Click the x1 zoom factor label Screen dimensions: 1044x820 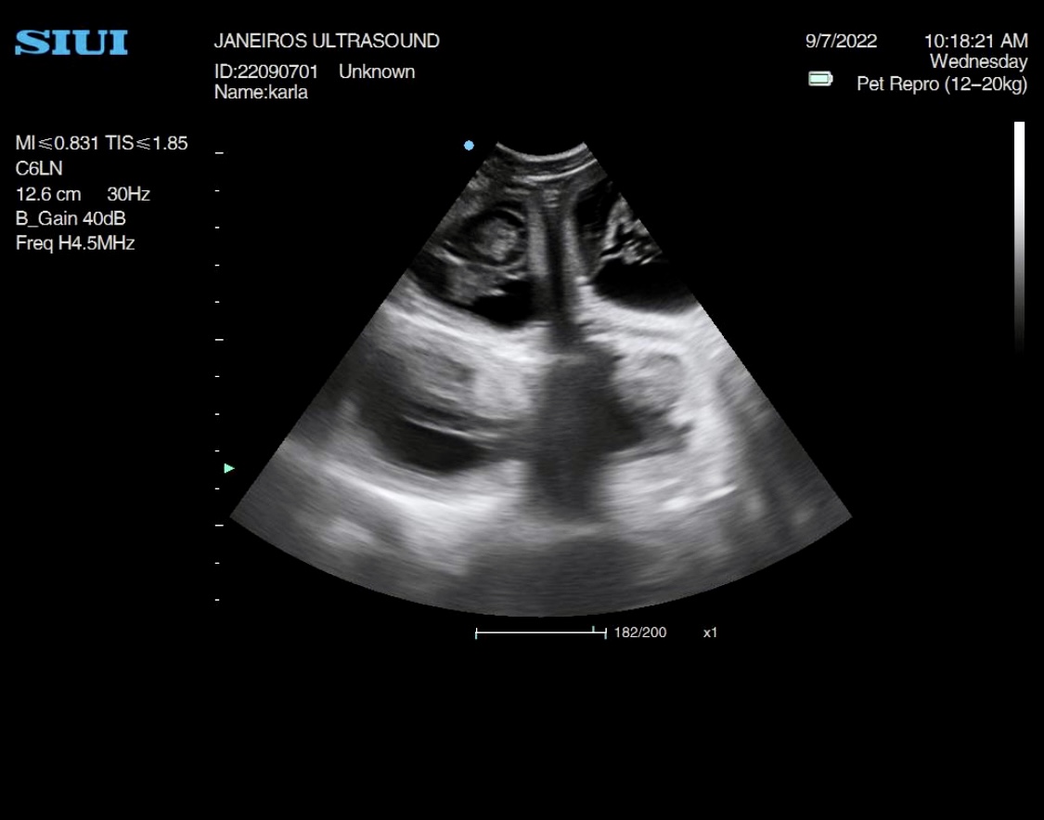(x=710, y=632)
